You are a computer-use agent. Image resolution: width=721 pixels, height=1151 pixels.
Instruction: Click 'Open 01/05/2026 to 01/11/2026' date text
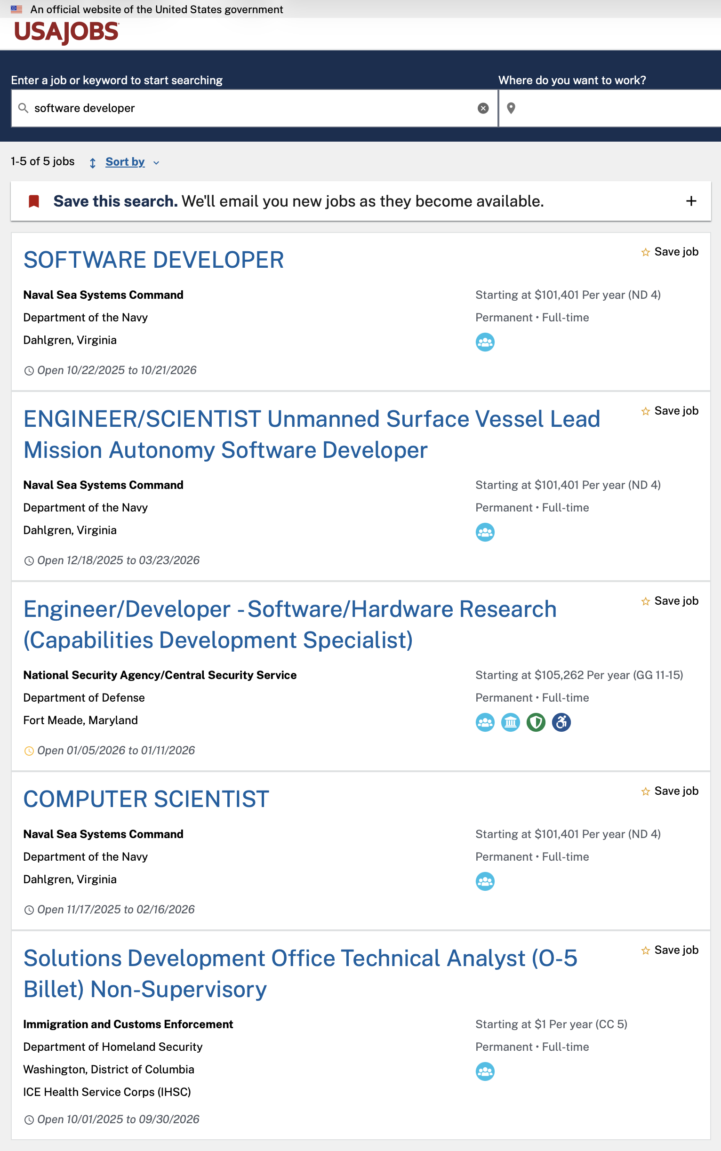point(116,751)
